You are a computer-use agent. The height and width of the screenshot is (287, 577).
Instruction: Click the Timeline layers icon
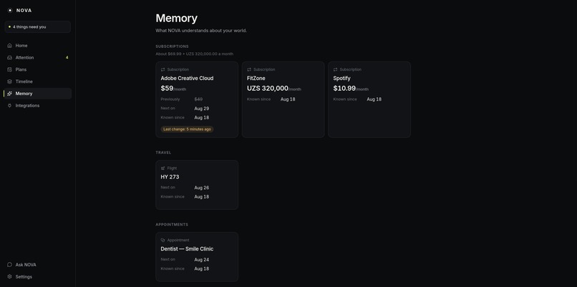[x=9, y=81]
